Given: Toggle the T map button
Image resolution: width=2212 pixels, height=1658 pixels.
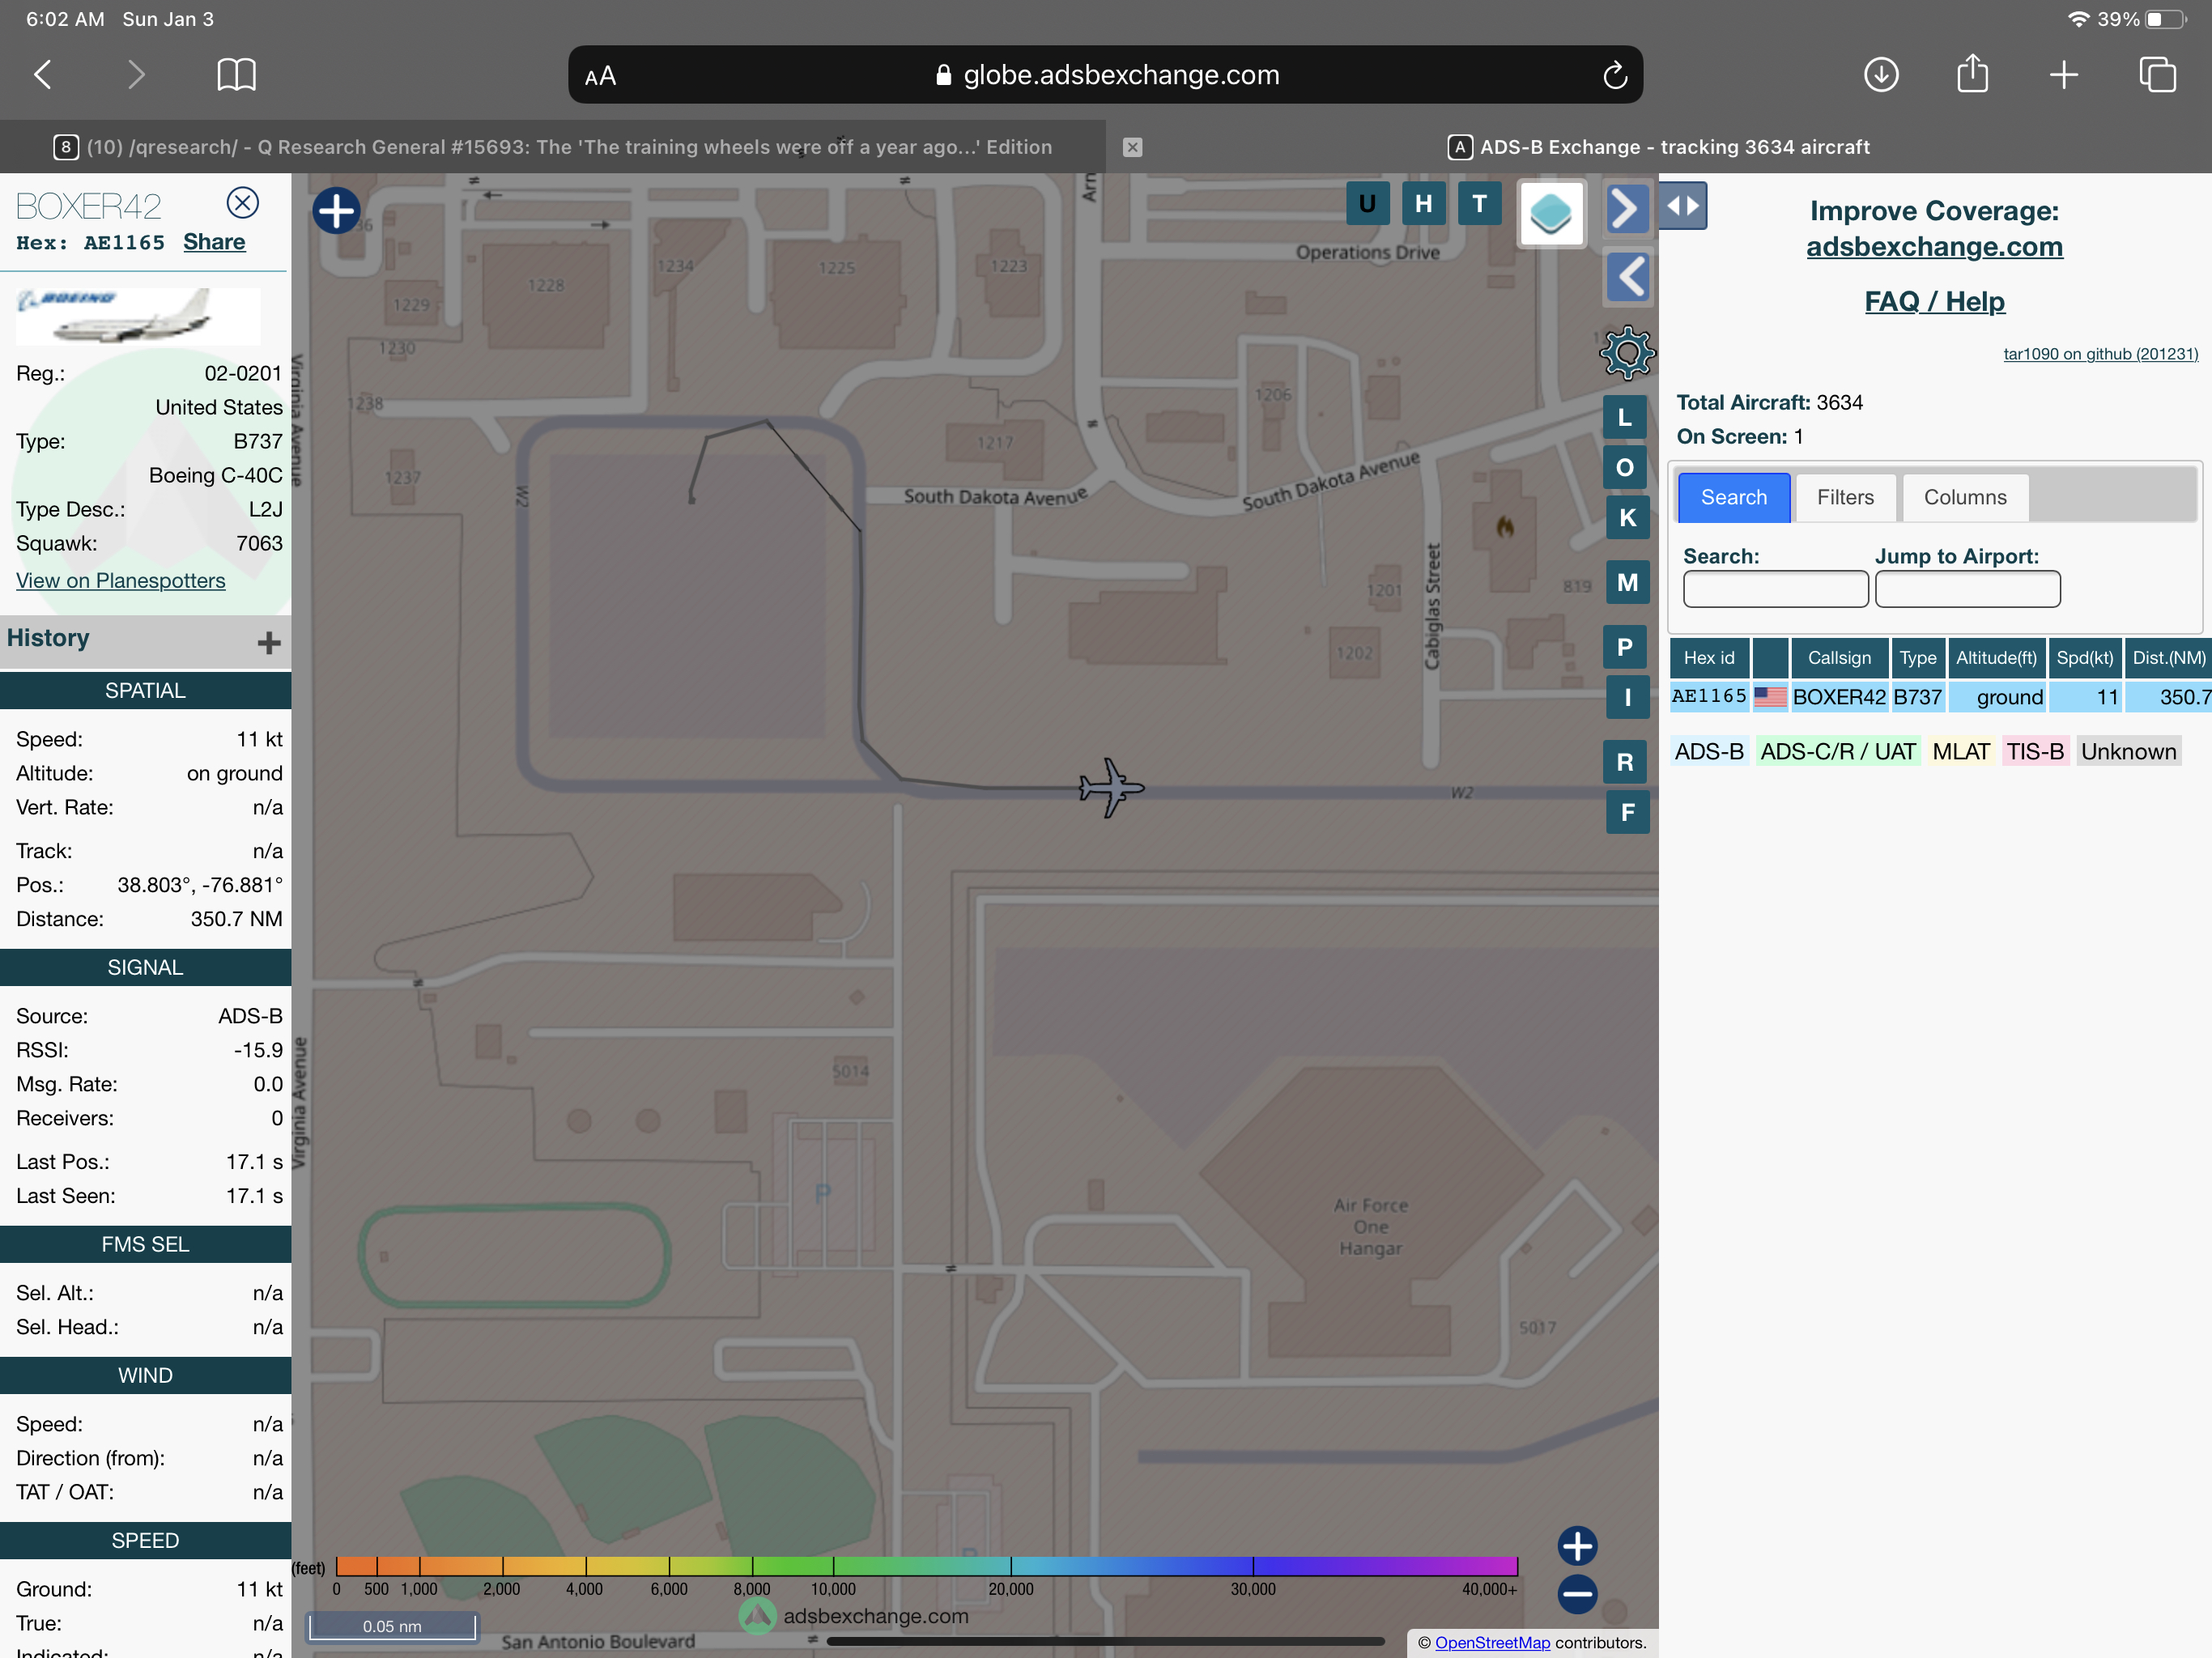Looking at the screenshot, I should (1479, 204).
